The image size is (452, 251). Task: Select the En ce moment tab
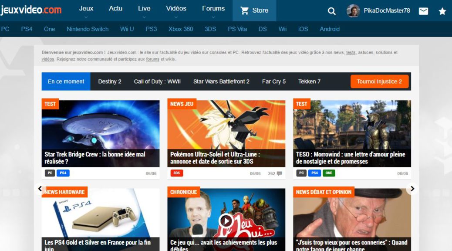point(66,81)
